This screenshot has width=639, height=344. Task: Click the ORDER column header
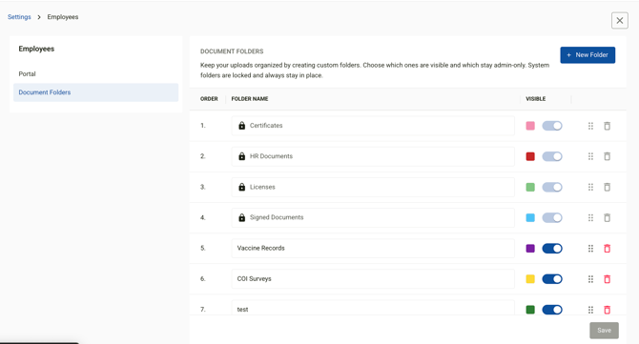point(209,99)
